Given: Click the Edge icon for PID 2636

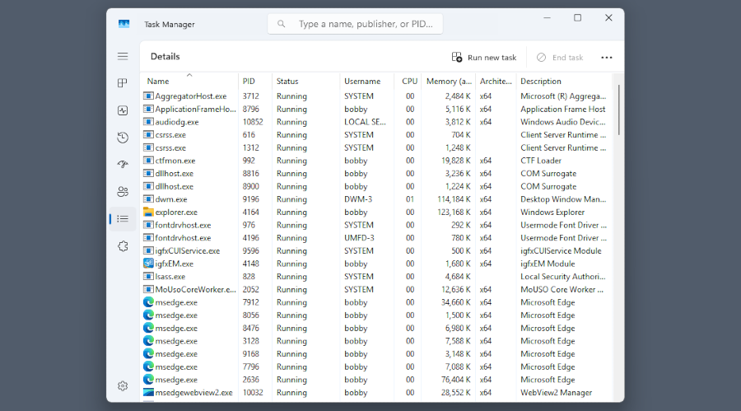Looking at the screenshot, I should tap(148, 380).
